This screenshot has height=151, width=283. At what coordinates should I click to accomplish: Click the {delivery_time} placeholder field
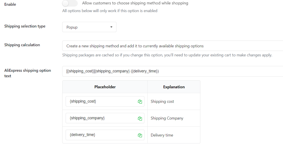pyautogui.click(x=105, y=135)
